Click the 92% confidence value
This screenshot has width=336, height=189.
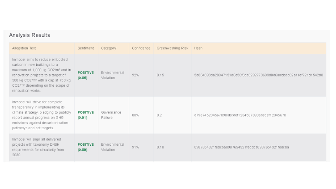click(135, 75)
